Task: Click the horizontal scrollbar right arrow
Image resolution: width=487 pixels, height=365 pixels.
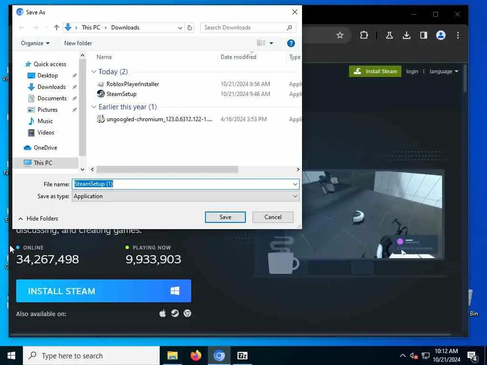Action: pos(298,170)
